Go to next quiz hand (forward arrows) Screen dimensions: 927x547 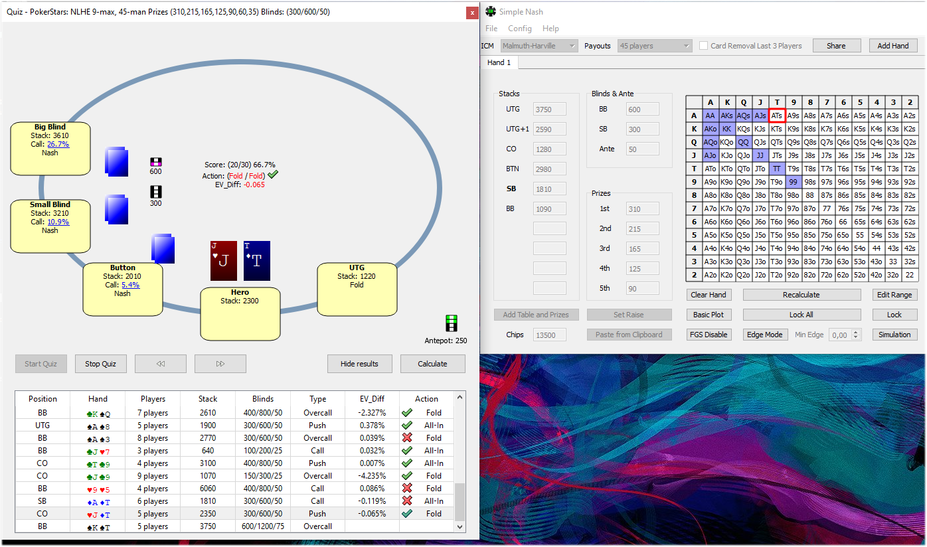pos(220,364)
